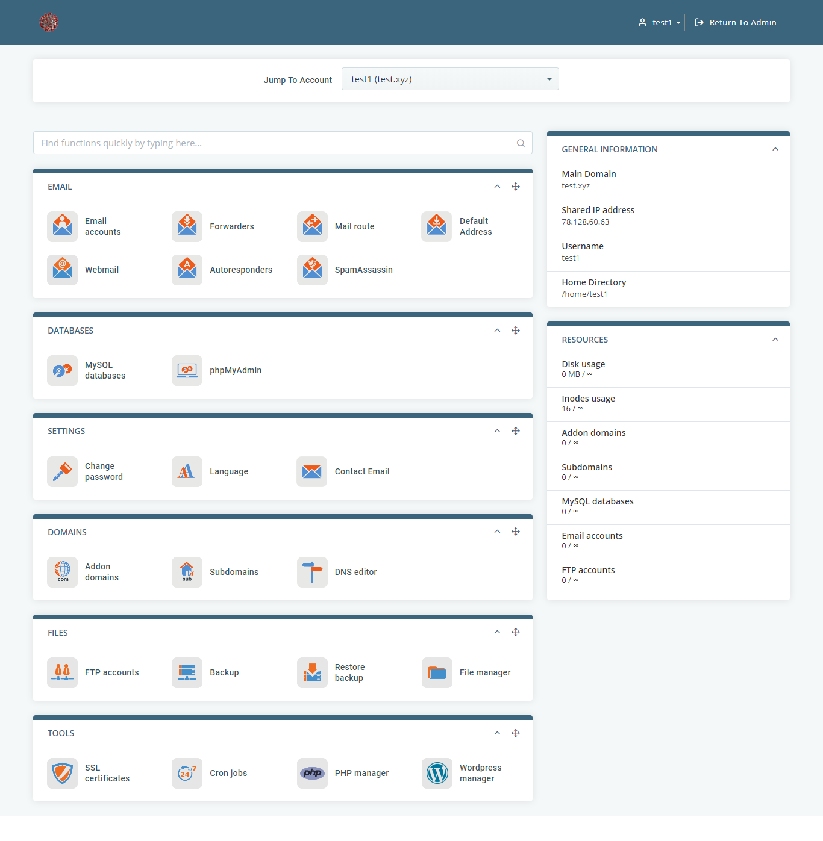The height and width of the screenshot is (841, 823).
Task: Collapse the EMAIL section
Action: pos(497,187)
